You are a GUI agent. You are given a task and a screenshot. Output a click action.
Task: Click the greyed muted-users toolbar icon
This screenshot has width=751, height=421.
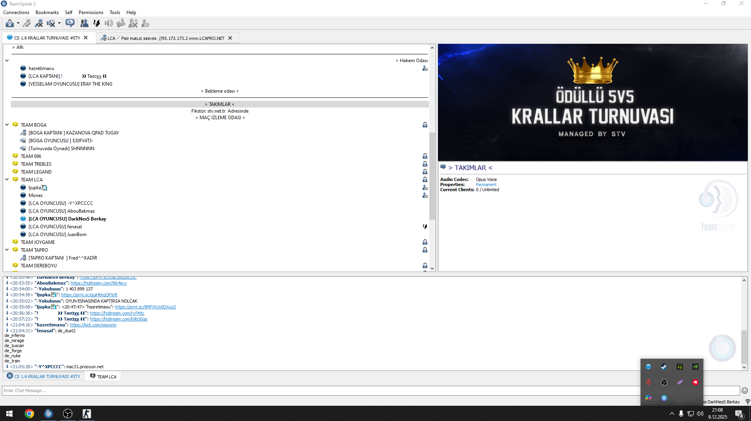[x=133, y=23]
